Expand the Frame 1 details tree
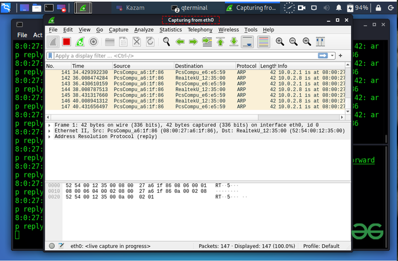Screen dimensions: 398x261 pyautogui.click(x=49, y=124)
